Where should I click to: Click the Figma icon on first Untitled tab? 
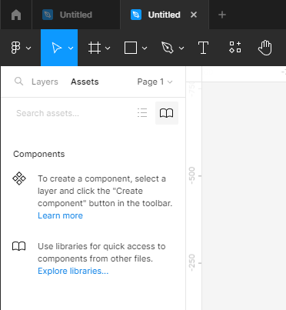pos(48,15)
